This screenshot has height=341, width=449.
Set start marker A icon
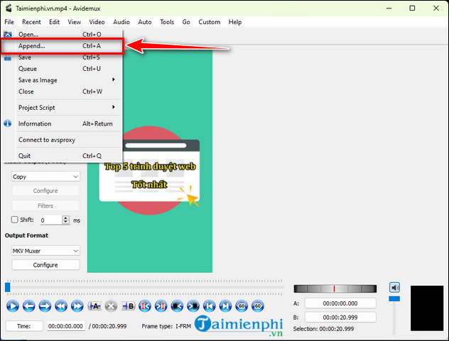pyautogui.click(x=95, y=306)
